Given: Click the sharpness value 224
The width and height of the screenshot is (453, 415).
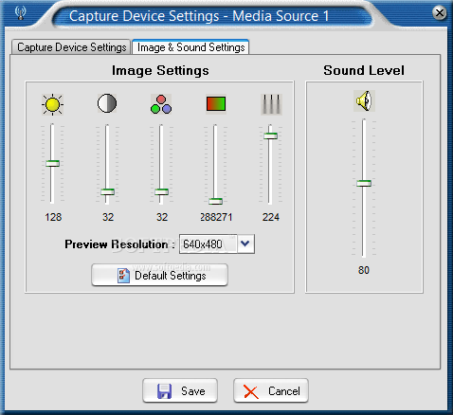Looking at the screenshot, I should pos(271,217).
